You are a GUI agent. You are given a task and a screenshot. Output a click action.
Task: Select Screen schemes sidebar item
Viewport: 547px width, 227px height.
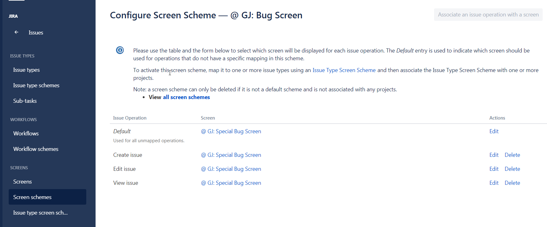47,197
